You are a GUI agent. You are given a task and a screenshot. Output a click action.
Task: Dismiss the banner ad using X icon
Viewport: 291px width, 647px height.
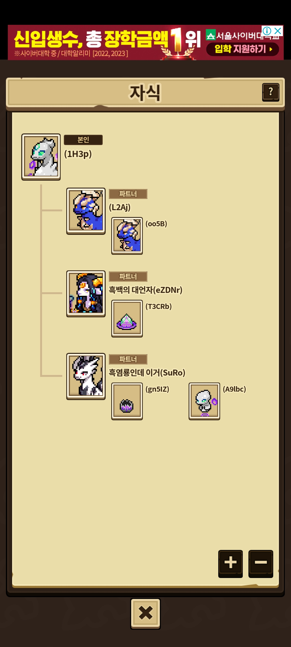[x=278, y=31]
